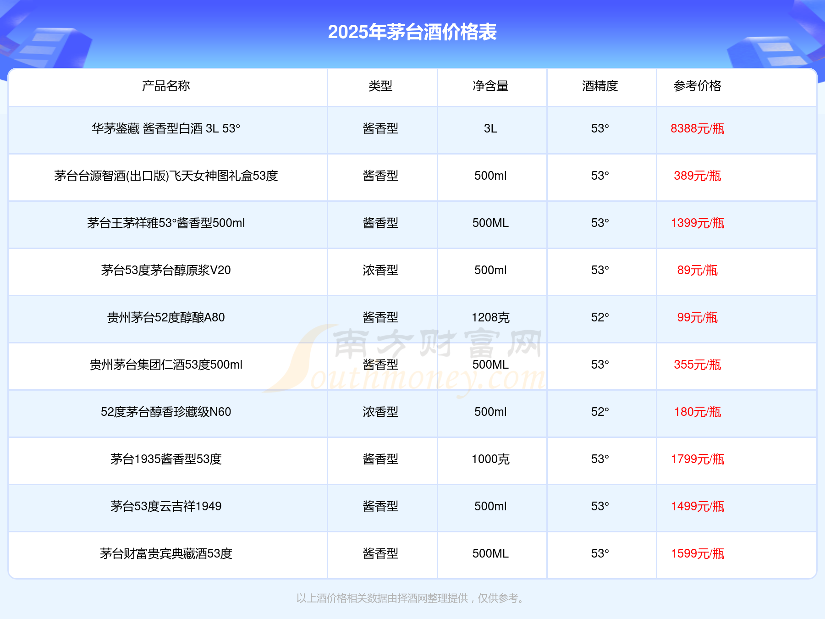Click product name 华茅鉴藏 酱香型白酒 3L 53°
The width and height of the screenshot is (825, 619).
click(166, 128)
